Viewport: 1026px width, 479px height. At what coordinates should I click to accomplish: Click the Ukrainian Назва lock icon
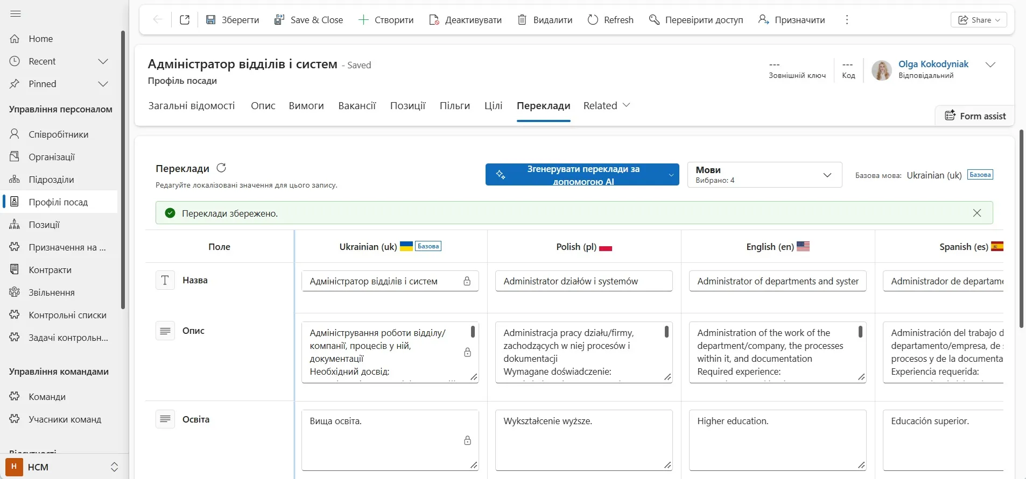click(x=467, y=281)
